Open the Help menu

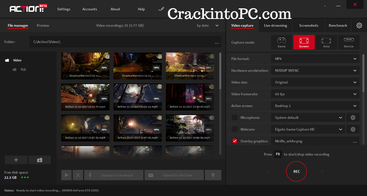pyautogui.click(x=141, y=9)
